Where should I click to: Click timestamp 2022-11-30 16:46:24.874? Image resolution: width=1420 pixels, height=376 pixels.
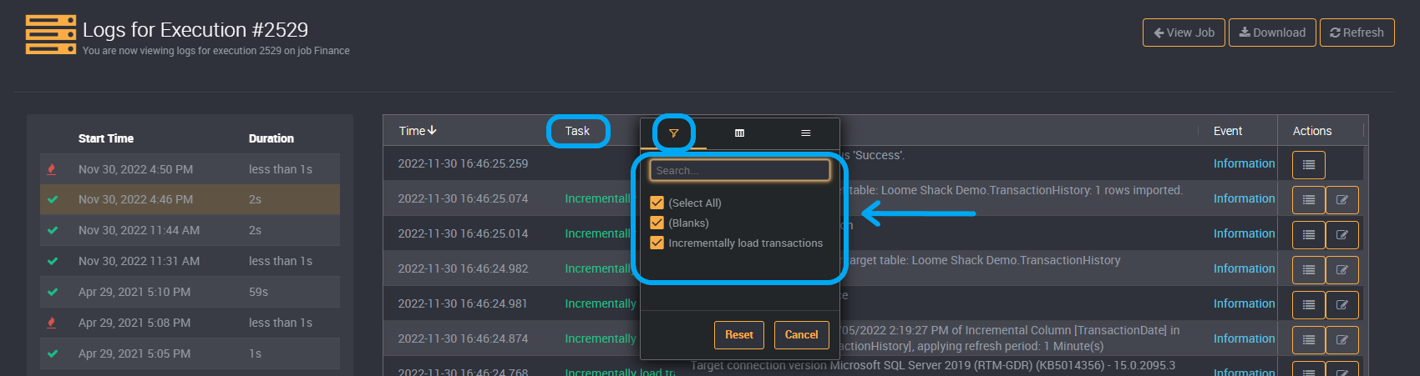(463, 338)
